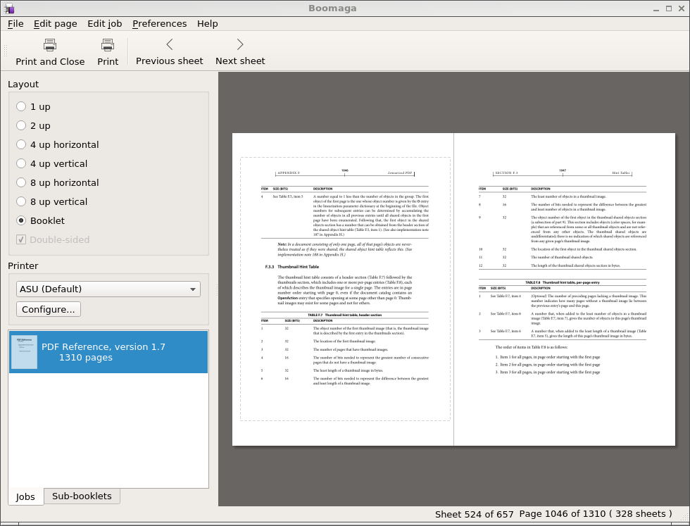690x526 pixels.
Task: Click the Boomaga app icon in title bar
Action: (8, 8)
